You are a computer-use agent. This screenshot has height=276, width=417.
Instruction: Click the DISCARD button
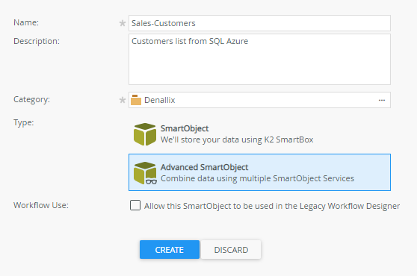[x=231, y=249]
